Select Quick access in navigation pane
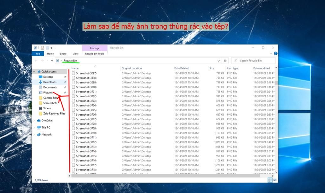The image size is (325, 193). click(x=49, y=72)
